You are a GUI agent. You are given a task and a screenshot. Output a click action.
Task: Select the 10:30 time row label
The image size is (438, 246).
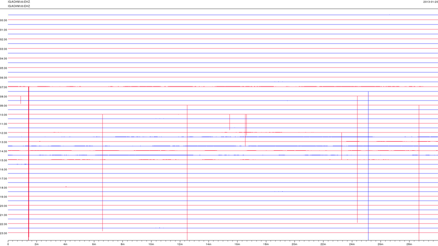[4, 115]
